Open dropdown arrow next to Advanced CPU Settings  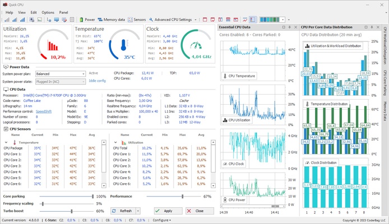[196, 20]
